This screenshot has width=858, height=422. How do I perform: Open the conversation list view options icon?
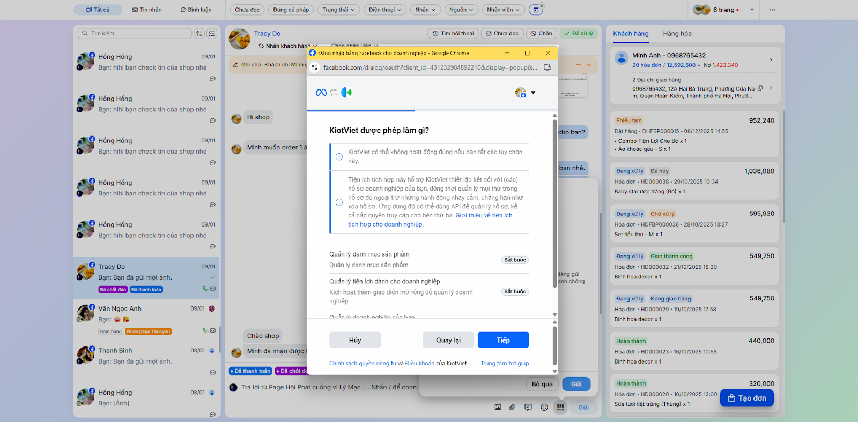tap(212, 33)
